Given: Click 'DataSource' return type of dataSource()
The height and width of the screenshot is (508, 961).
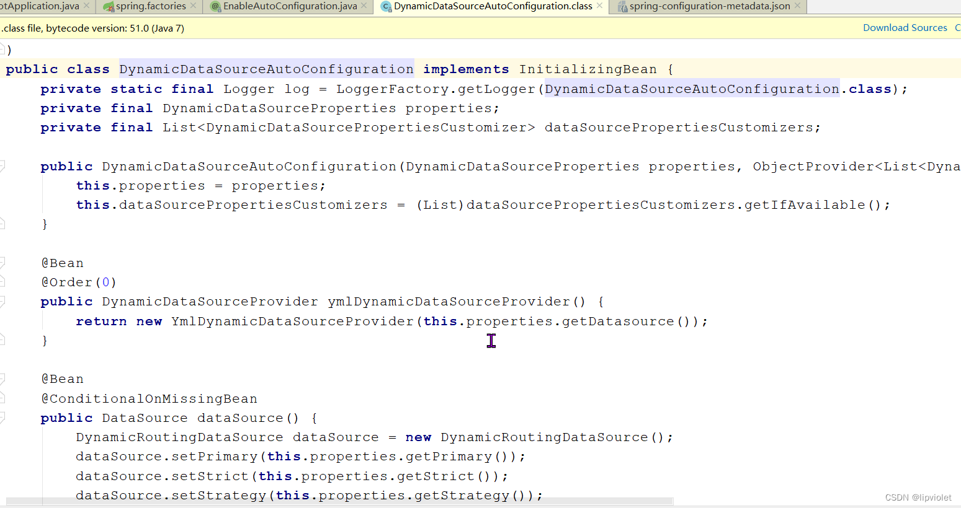Looking at the screenshot, I should (145, 418).
